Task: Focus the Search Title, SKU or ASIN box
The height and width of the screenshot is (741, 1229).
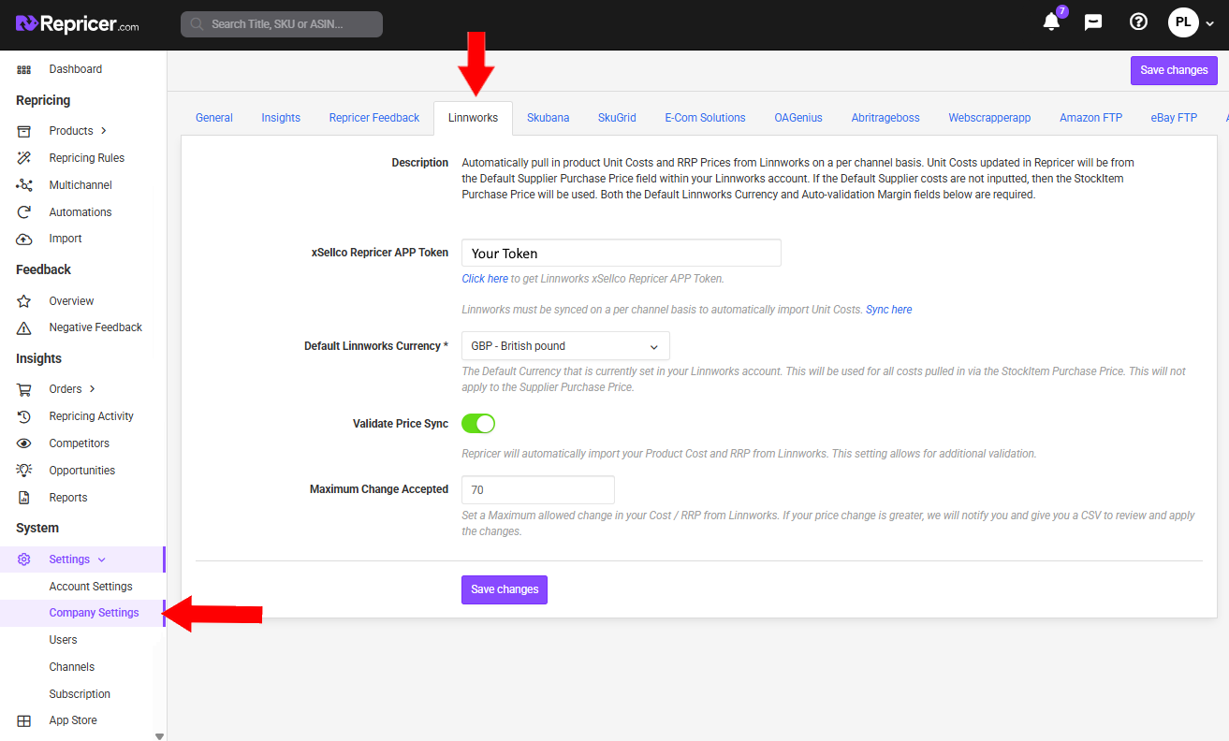Action: click(282, 24)
